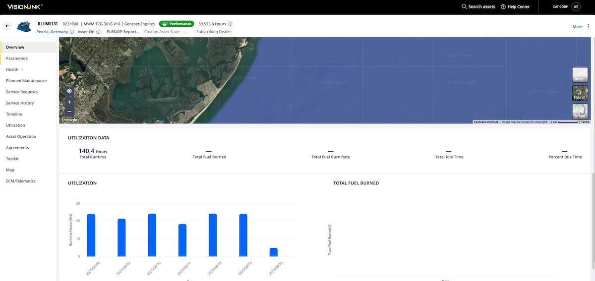Click info icon beside Peoria, Germany
The image size is (595, 281).
pyautogui.click(x=72, y=32)
